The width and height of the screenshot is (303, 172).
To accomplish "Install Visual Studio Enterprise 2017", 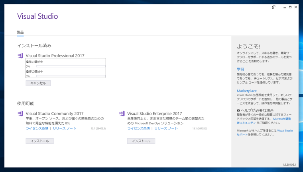I will pyautogui.click(x=141, y=141).
